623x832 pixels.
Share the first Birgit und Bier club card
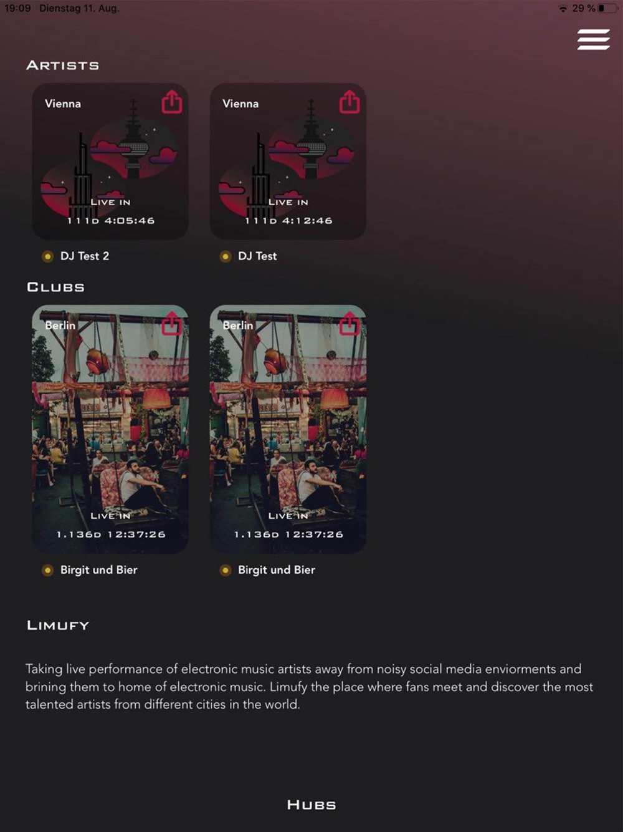[x=172, y=323]
